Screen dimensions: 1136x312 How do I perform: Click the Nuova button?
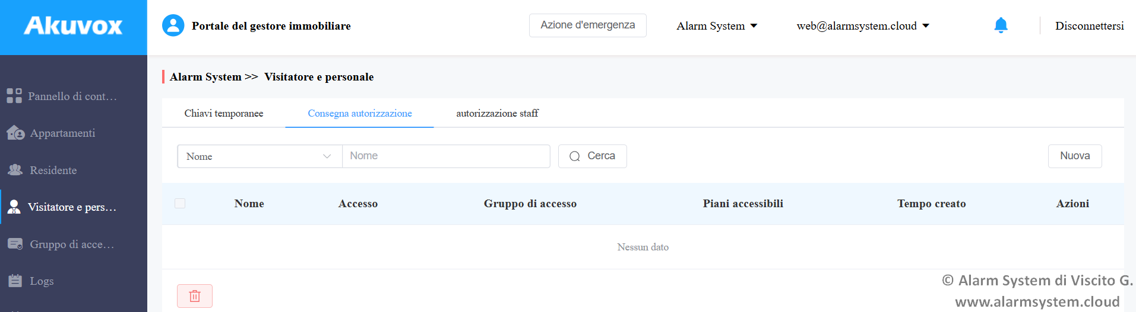[x=1075, y=156]
